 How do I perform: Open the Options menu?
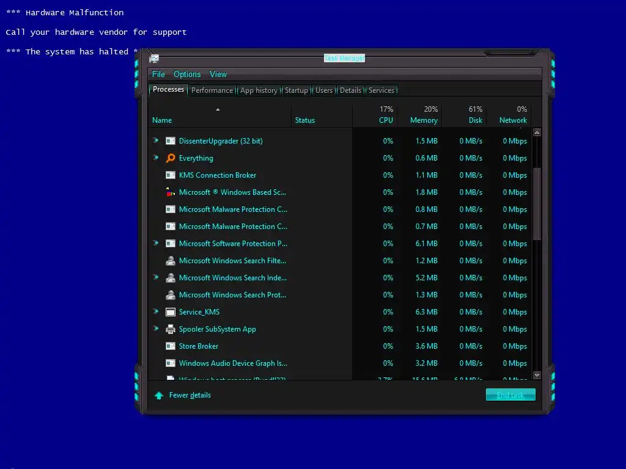(187, 74)
